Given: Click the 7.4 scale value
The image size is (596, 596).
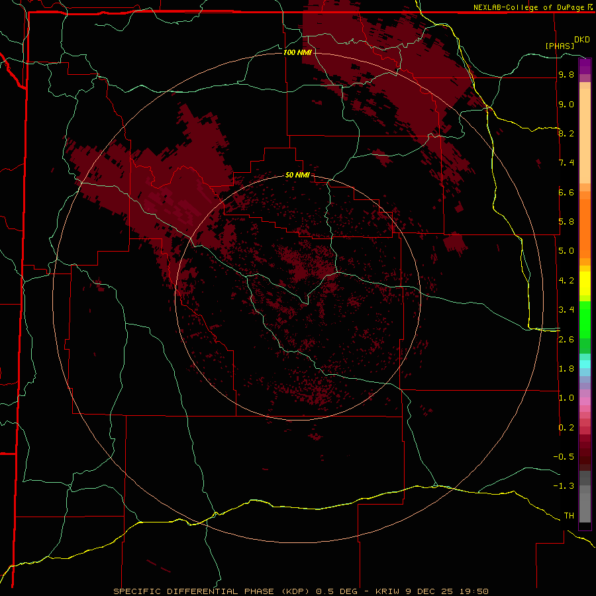Looking at the screenshot, I should click(x=566, y=163).
